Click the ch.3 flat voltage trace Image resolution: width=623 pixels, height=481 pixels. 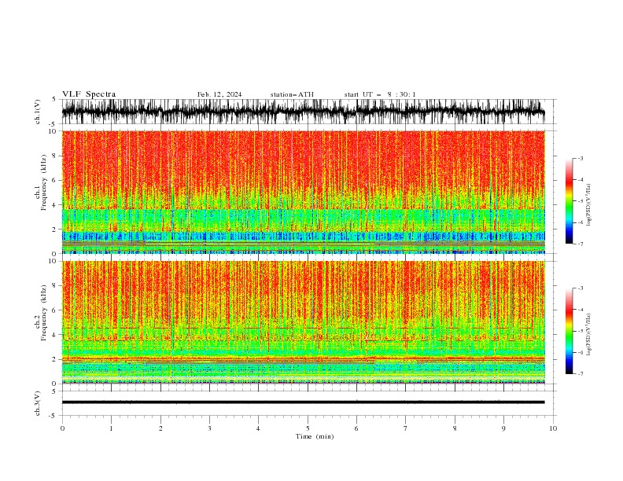click(x=303, y=402)
